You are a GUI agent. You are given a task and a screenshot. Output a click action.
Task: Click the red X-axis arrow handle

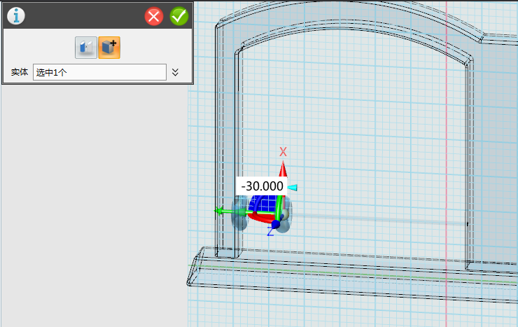coord(283,168)
